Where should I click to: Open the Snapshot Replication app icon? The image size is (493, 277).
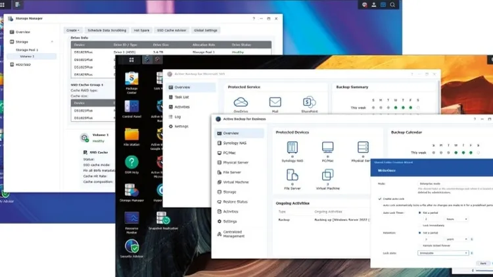click(x=162, y=218)
